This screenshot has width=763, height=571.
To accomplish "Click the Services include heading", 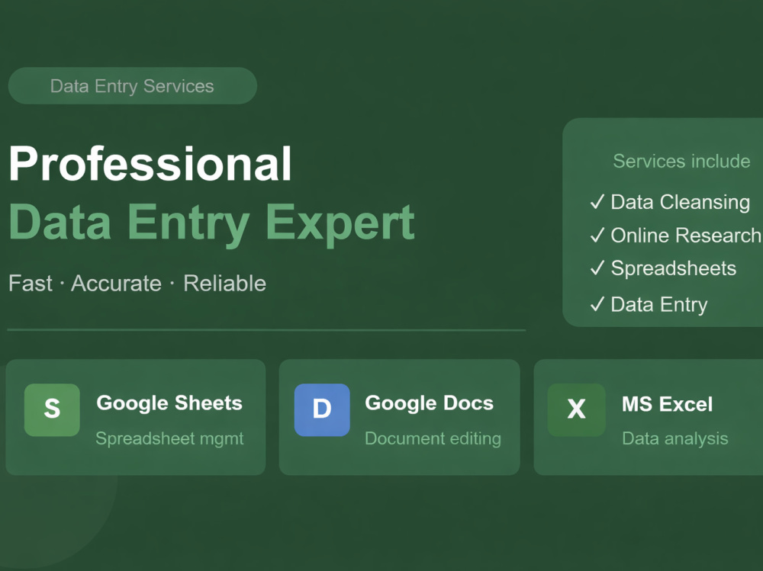I will [681, 161].
